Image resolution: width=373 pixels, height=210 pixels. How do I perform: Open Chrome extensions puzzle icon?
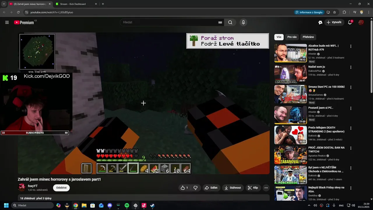(344, 12)
